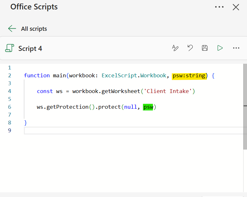
Task: Click the main function name
Action: [x=59, y=75]
